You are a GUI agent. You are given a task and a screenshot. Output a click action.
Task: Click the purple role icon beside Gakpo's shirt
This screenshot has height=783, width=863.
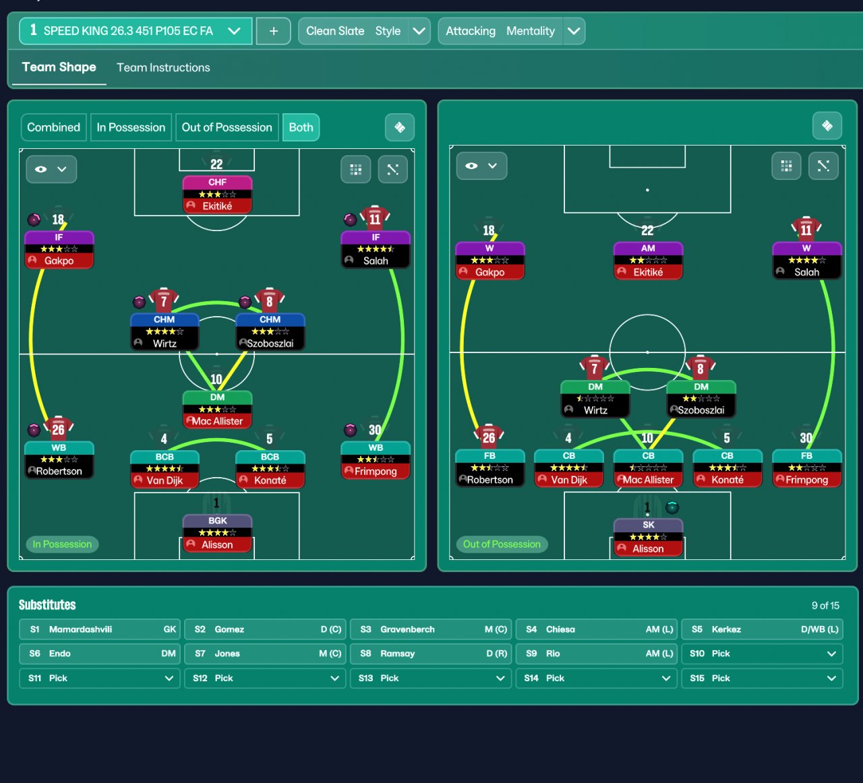(34, 220)
